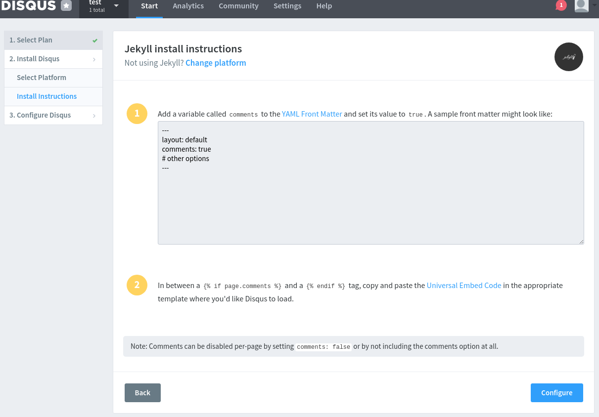This screenshot has width=599, height=417.
Task: Click the 'comments: false' code in note
Action: [x=323, y=347]
